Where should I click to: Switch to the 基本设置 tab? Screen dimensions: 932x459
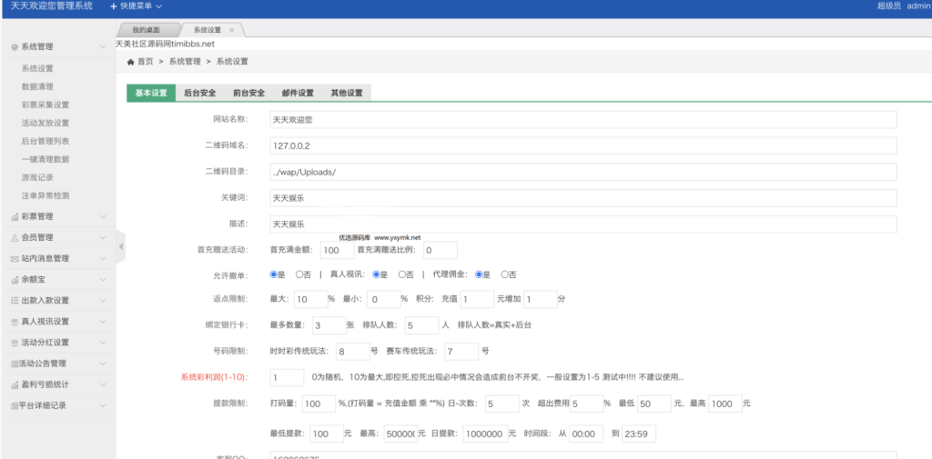point(151,94)
